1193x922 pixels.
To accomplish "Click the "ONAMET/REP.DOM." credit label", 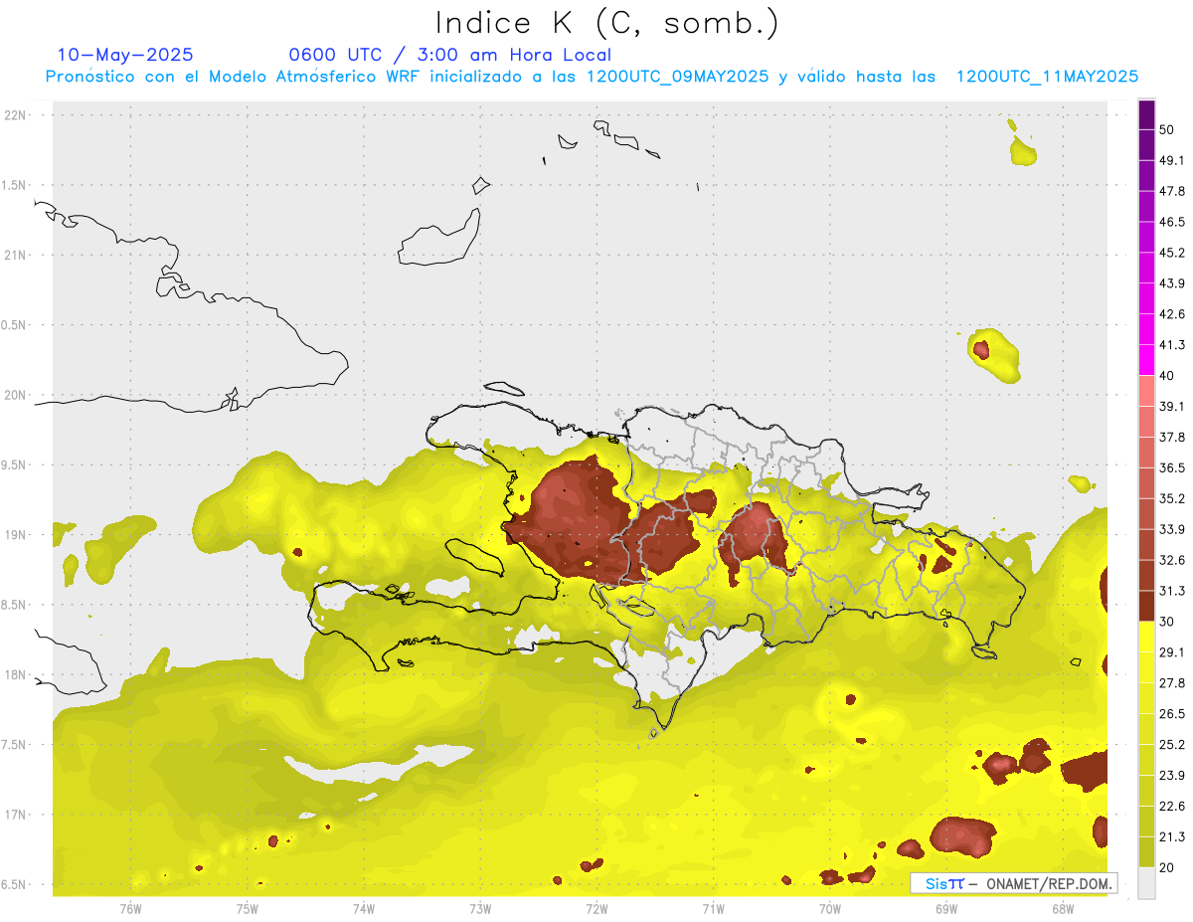I will coord(1047,883).
